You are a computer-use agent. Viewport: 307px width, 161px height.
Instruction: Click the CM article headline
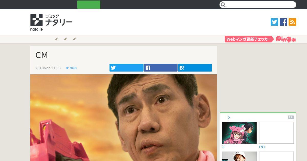coord(42,55)
